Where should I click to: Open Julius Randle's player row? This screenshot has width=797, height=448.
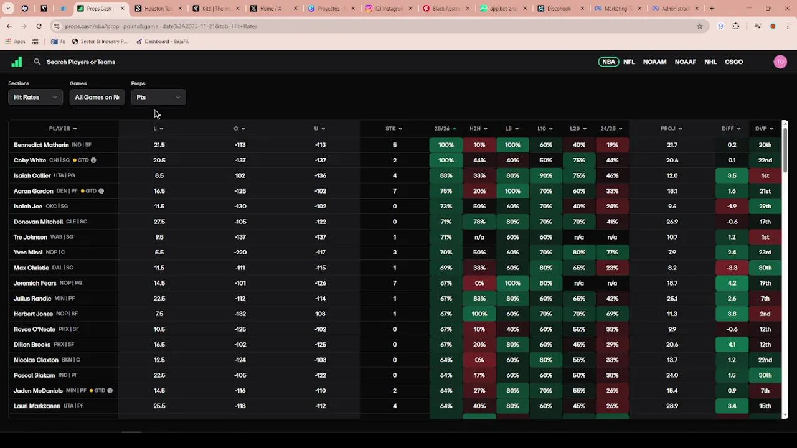click(395, 299)
